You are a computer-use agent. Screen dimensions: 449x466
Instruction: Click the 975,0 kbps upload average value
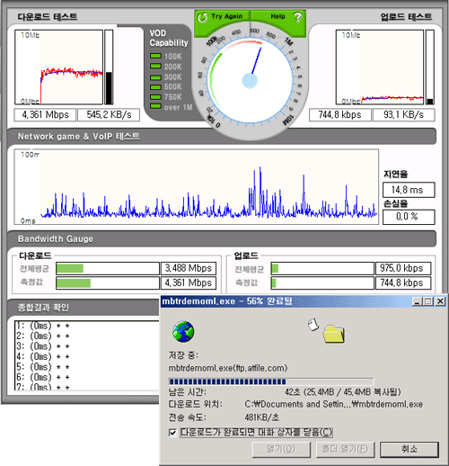[x=403, y=268]
